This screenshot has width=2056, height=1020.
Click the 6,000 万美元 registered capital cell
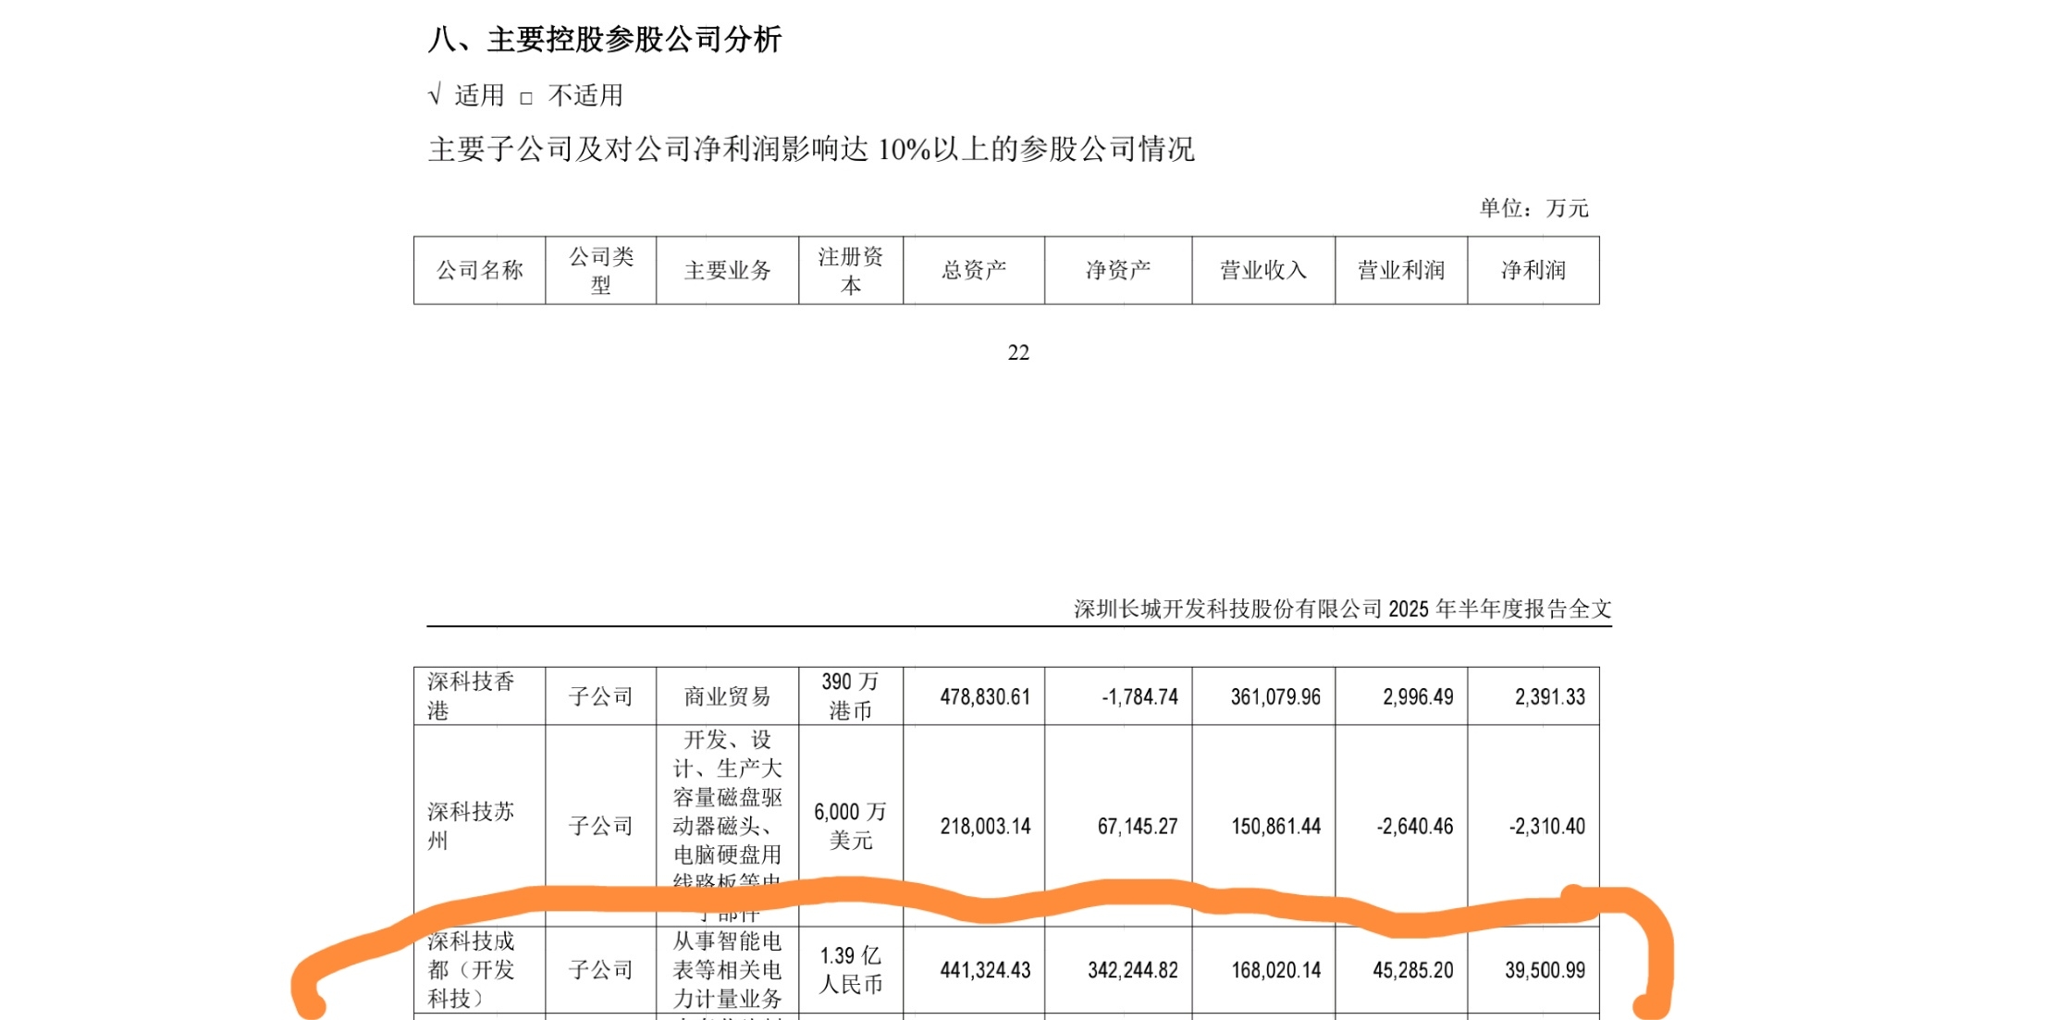coord(851,826)
